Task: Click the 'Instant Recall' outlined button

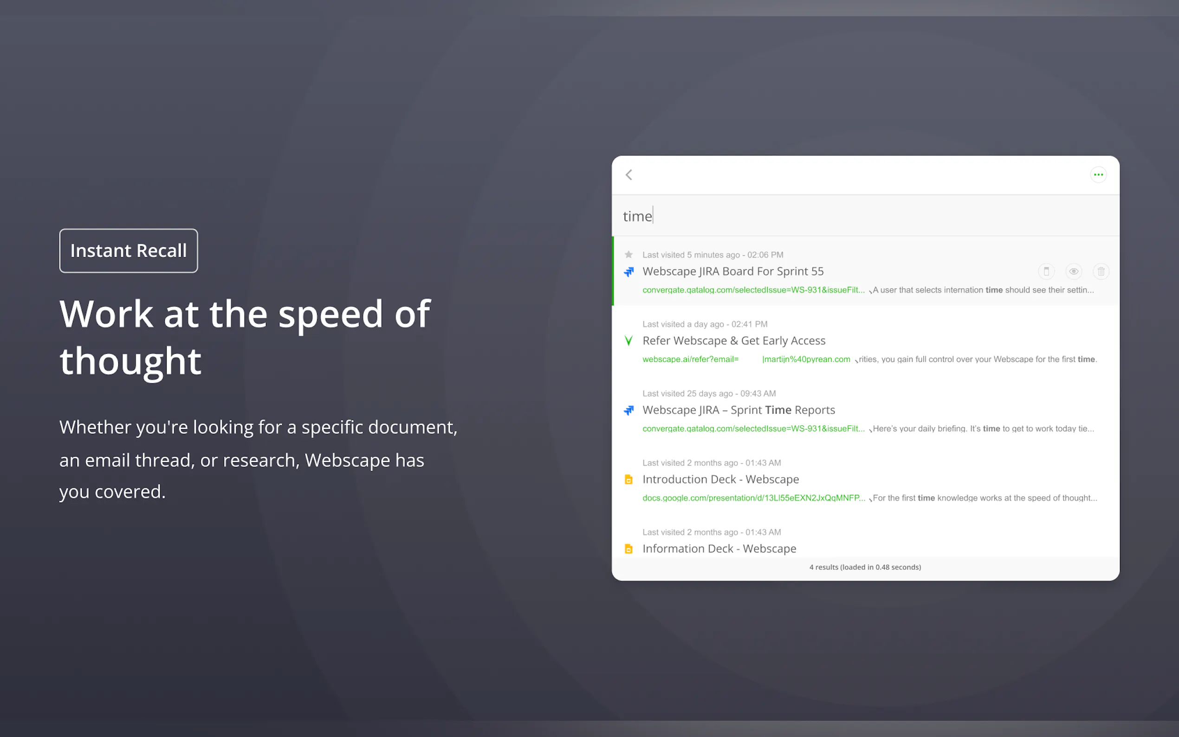Action: 129,251
